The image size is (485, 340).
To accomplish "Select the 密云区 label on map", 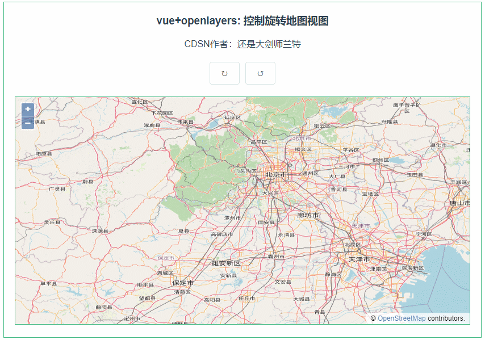I will (322, 126).
